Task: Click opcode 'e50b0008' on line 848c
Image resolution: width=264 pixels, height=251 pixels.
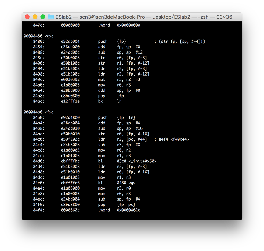Action: pyautogui.click(x=70, y=58)
